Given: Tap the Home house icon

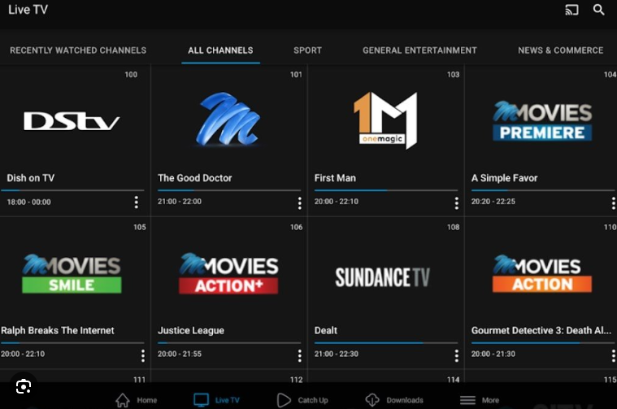Looking at the screenshot, I should click(x=123, y=400).
